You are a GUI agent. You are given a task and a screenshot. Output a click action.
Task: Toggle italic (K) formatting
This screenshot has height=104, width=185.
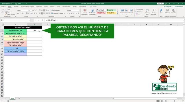[20, 14]
